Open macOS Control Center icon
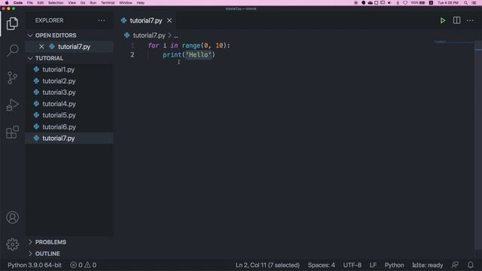 (474, 3)
